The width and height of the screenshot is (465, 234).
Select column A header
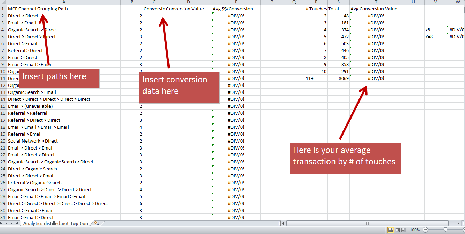(64, 2)
